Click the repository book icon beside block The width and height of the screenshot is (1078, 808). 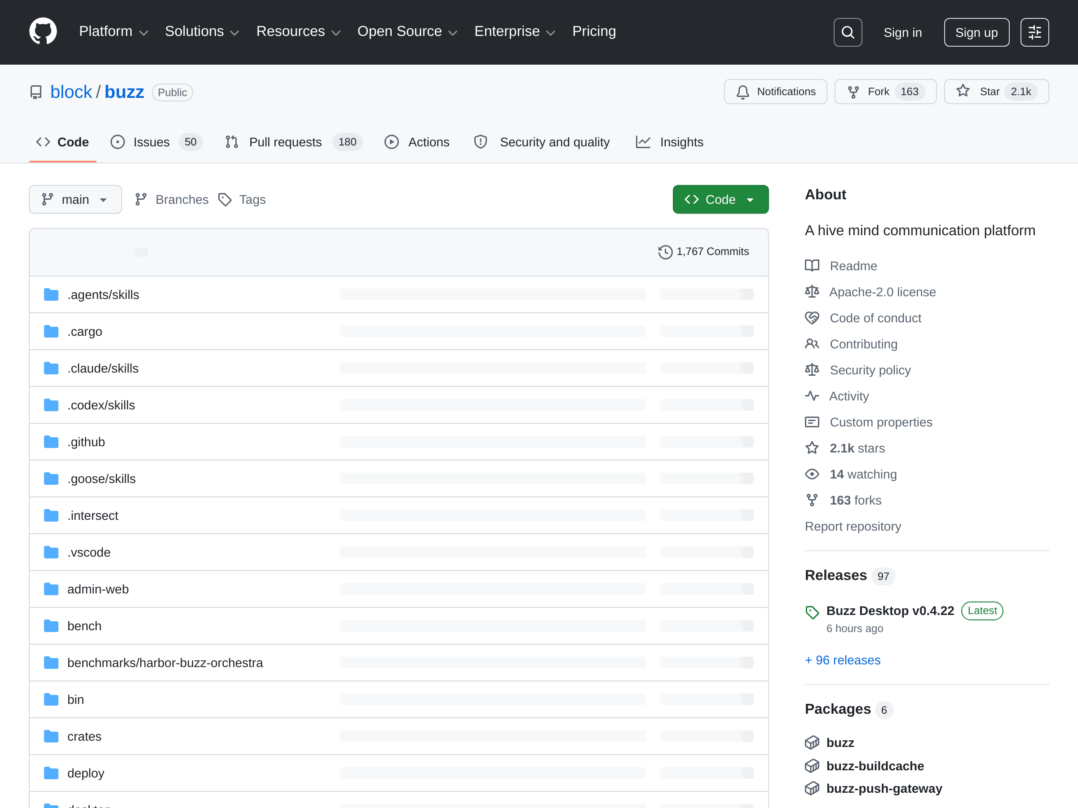[36, 92]
